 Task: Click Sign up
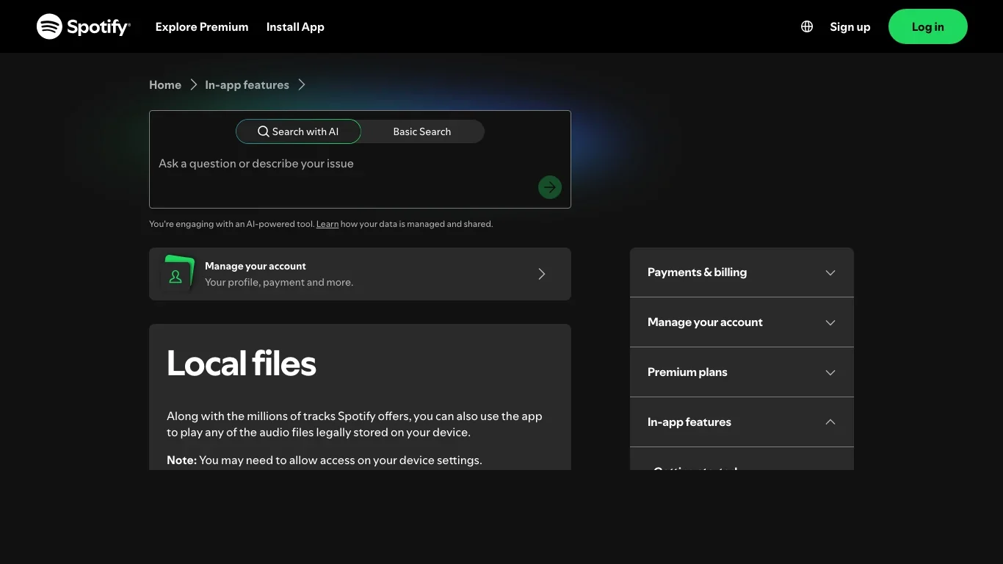[850, 26]
